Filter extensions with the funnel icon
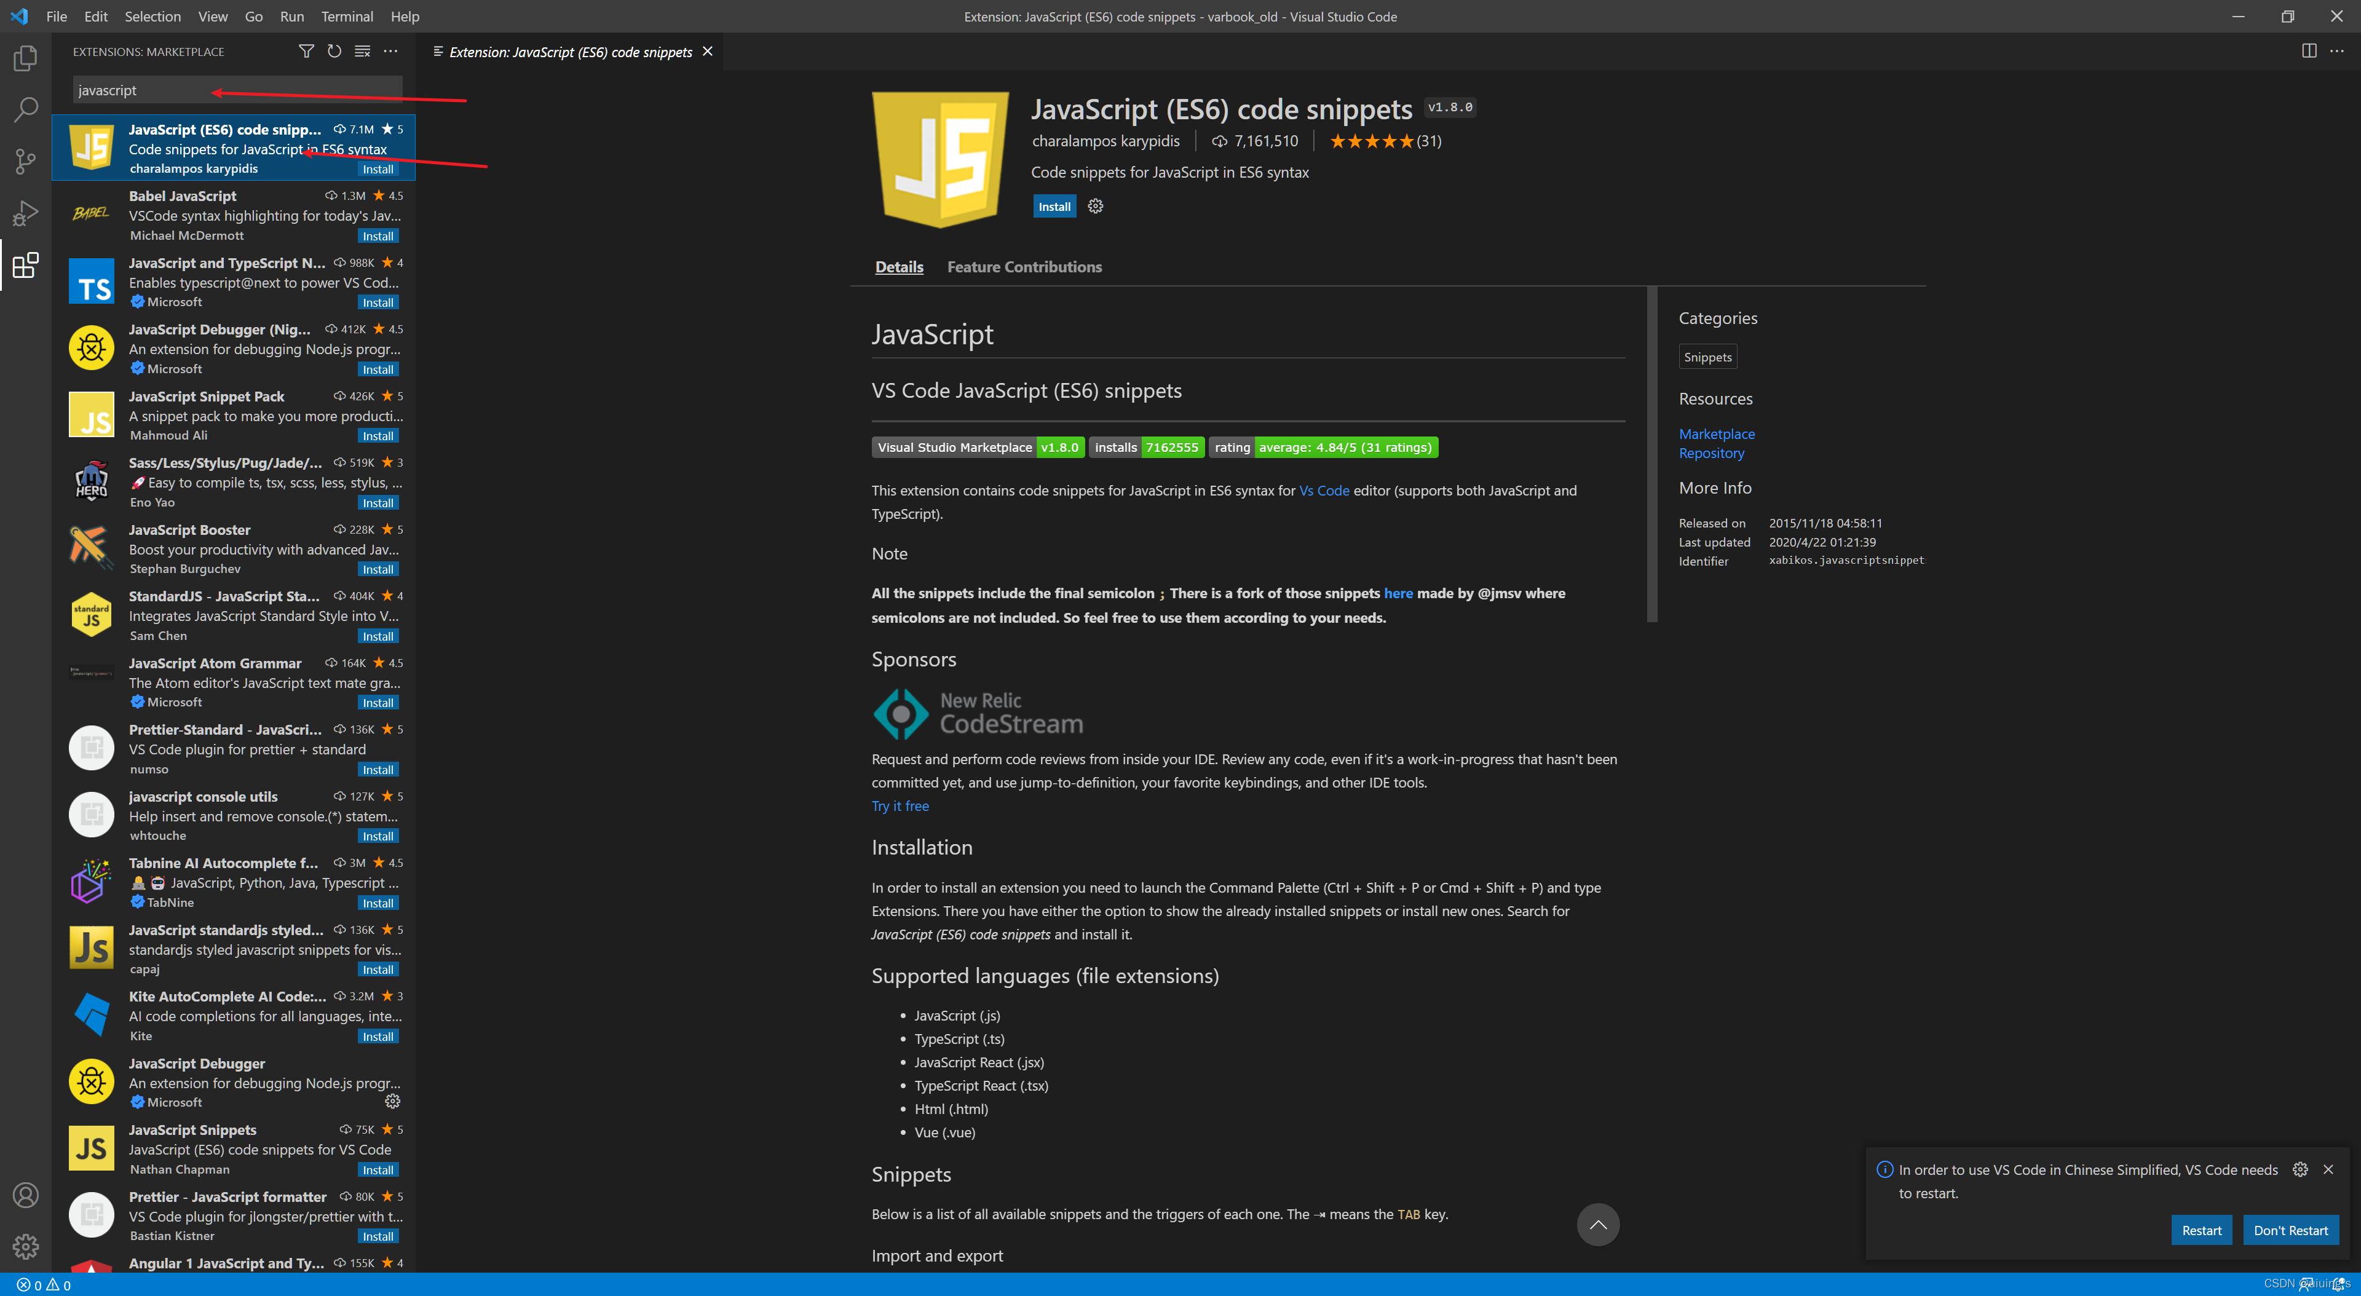Viewport: 2361px width, 1296px height. click(306, 51)
